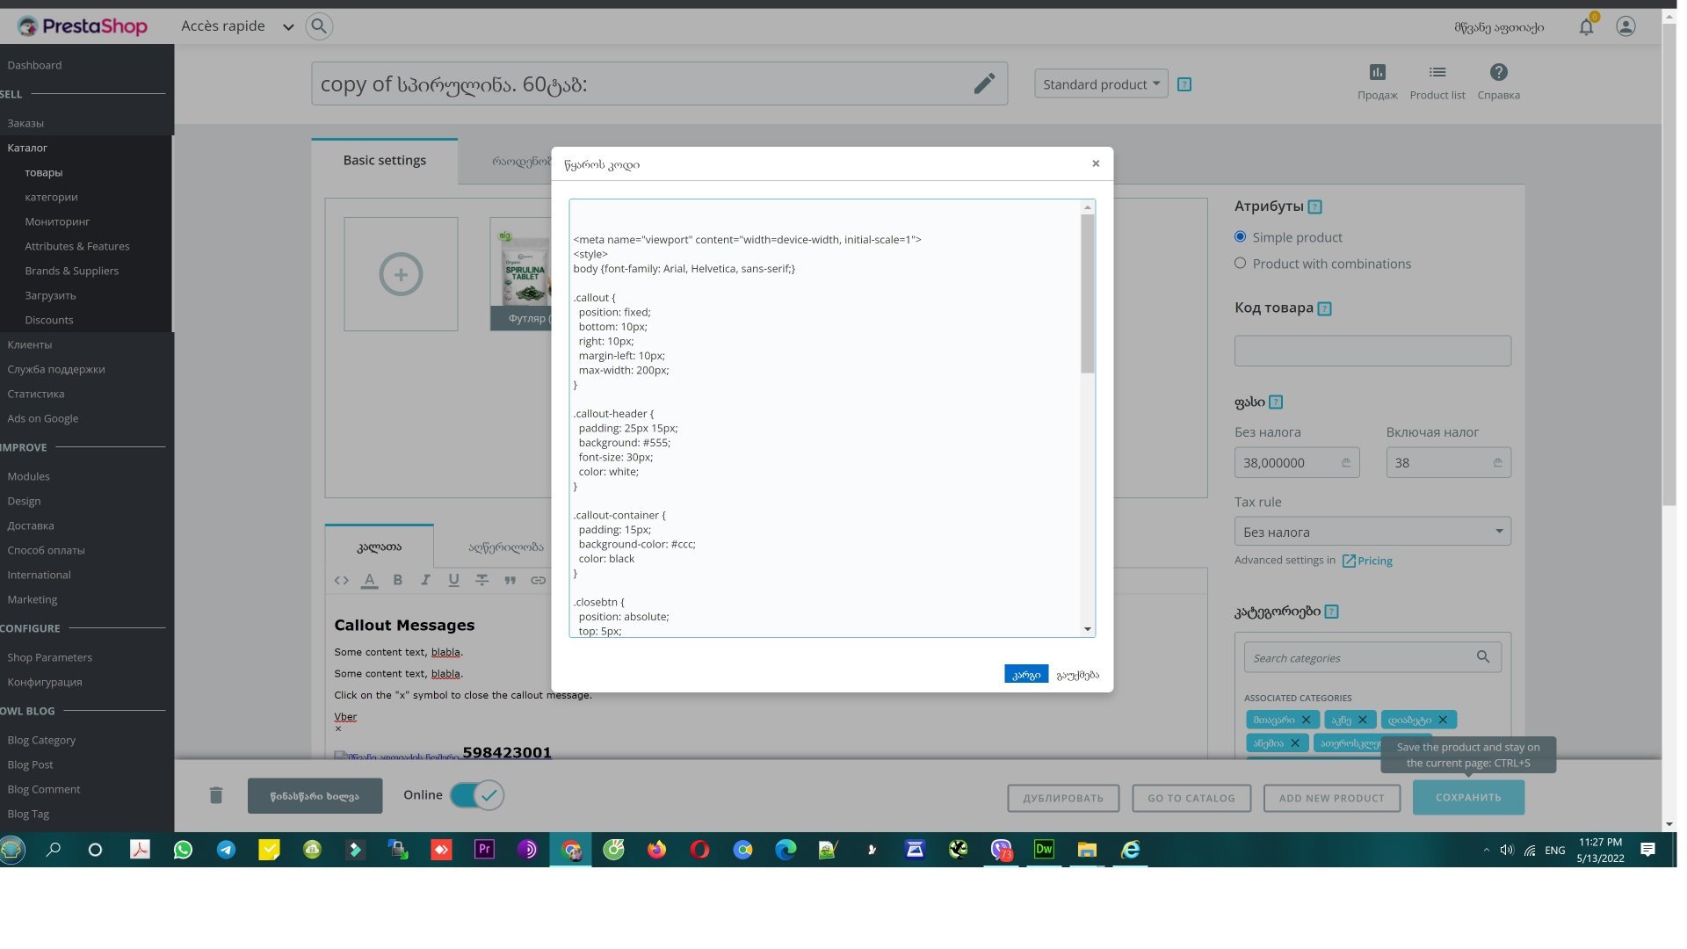Toggle underline formatting in editor toolbar
The image size is (1687, 949).
(x=453, y=580)
